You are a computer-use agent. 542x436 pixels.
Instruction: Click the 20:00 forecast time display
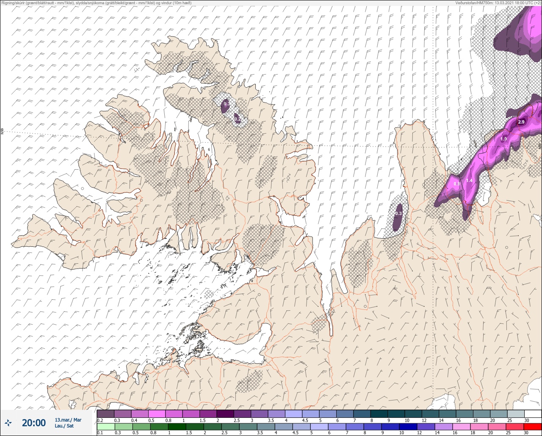pyautogui.click(x=34, y=422)
